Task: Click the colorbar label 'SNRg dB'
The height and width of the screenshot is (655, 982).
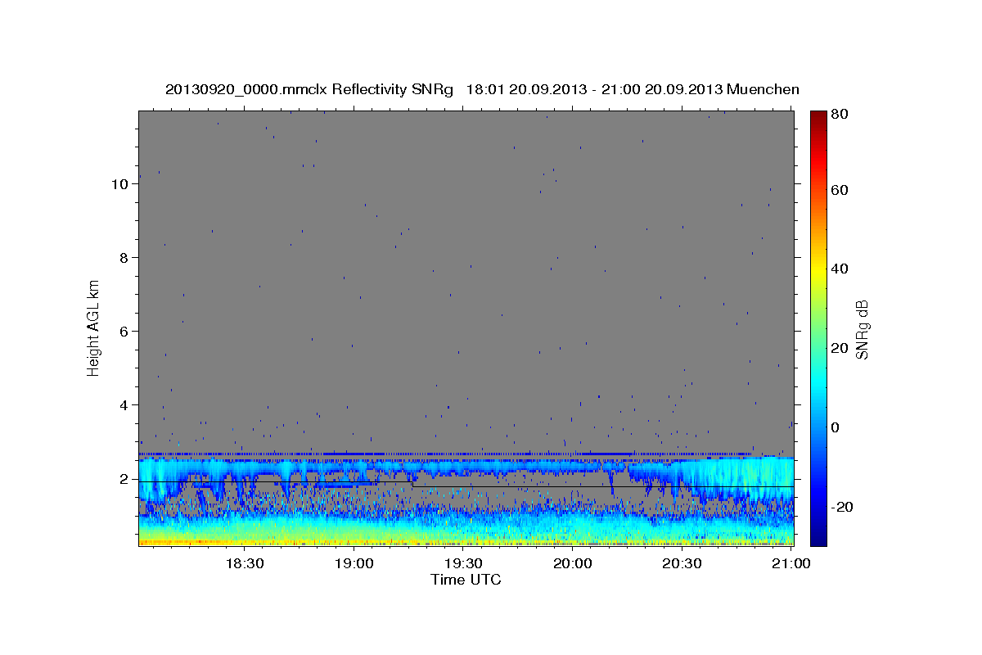Action: 863,329
